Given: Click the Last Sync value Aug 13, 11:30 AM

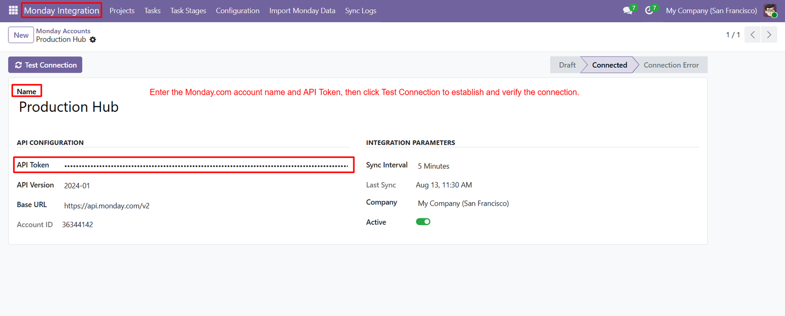Looking at the screenshot, I should [x=444, y=185].
